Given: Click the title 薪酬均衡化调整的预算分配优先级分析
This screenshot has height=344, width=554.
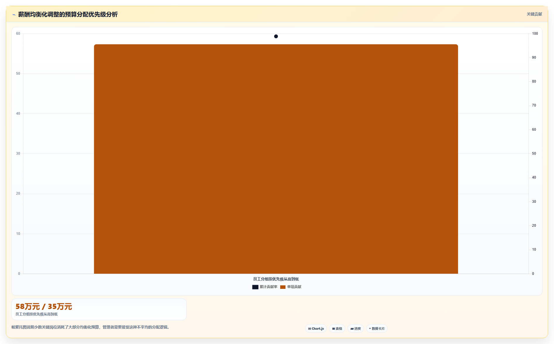Looking at the screenshot, I should (x=68, y=14).
